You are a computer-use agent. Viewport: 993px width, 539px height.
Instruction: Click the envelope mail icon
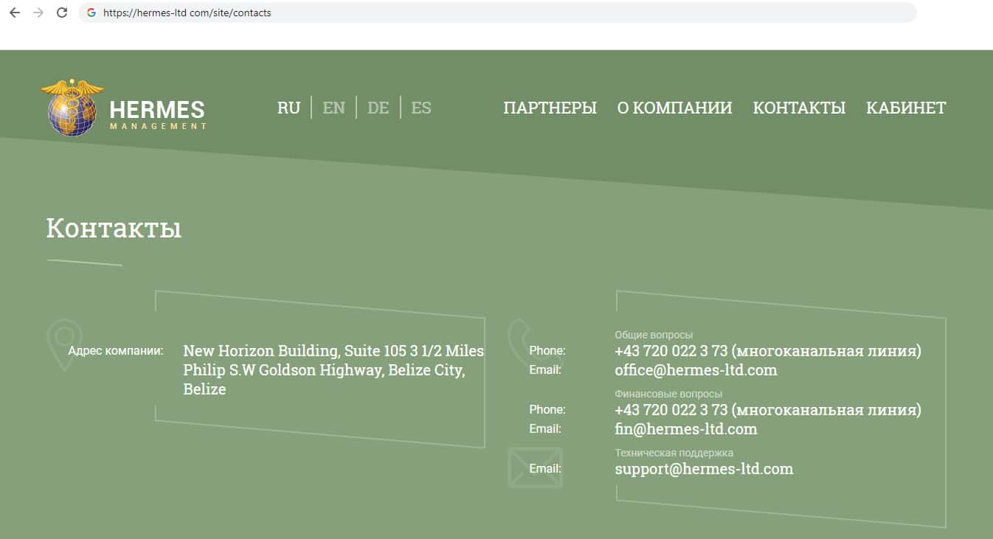tap(535, 467)
